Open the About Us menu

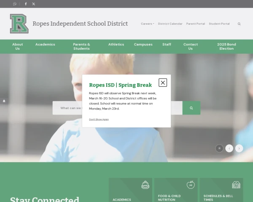tap(17, 46)
